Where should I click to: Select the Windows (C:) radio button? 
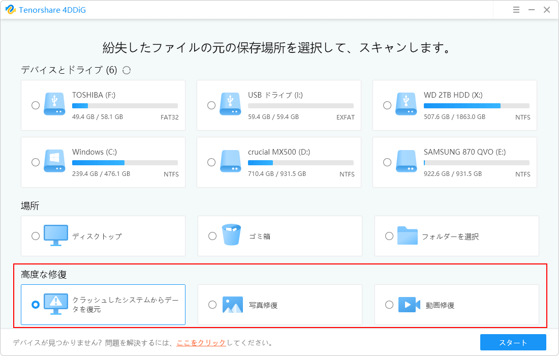click(35, 162)
